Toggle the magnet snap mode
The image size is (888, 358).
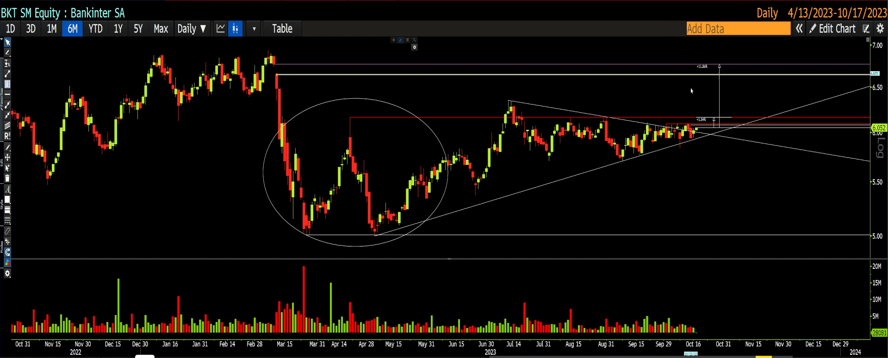point(7,252)
